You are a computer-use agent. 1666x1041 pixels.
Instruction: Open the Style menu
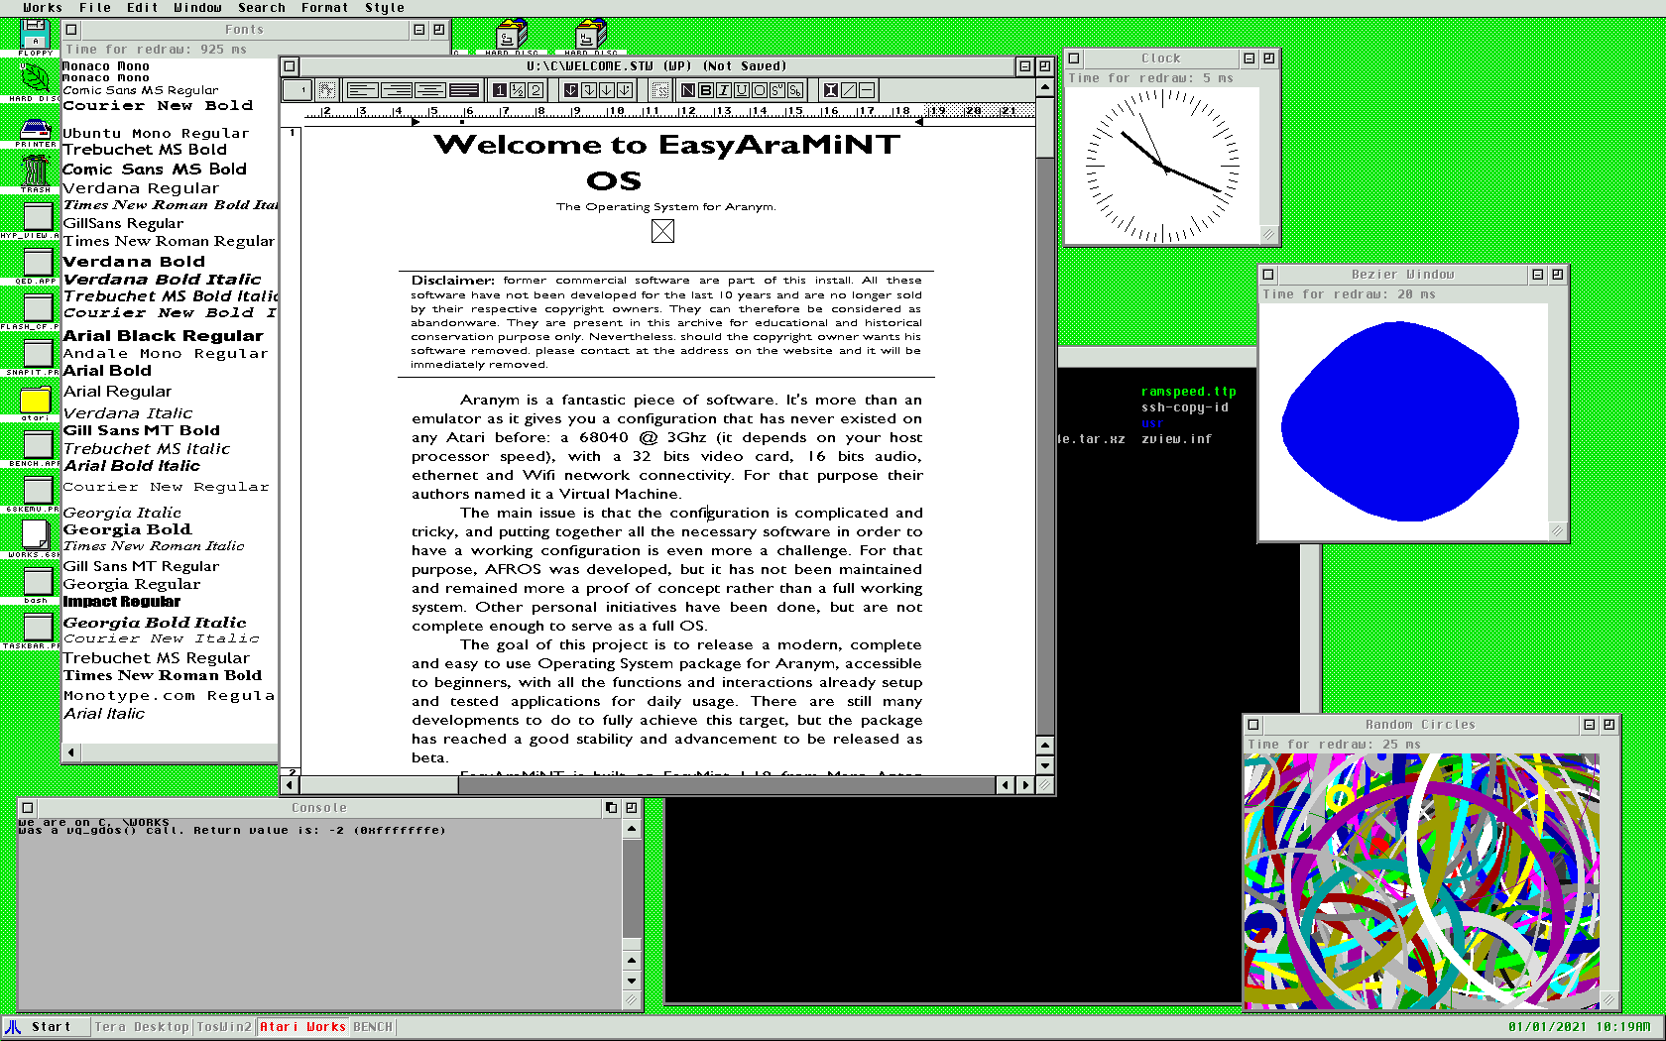pyautogui.click(x=384, y=8)
